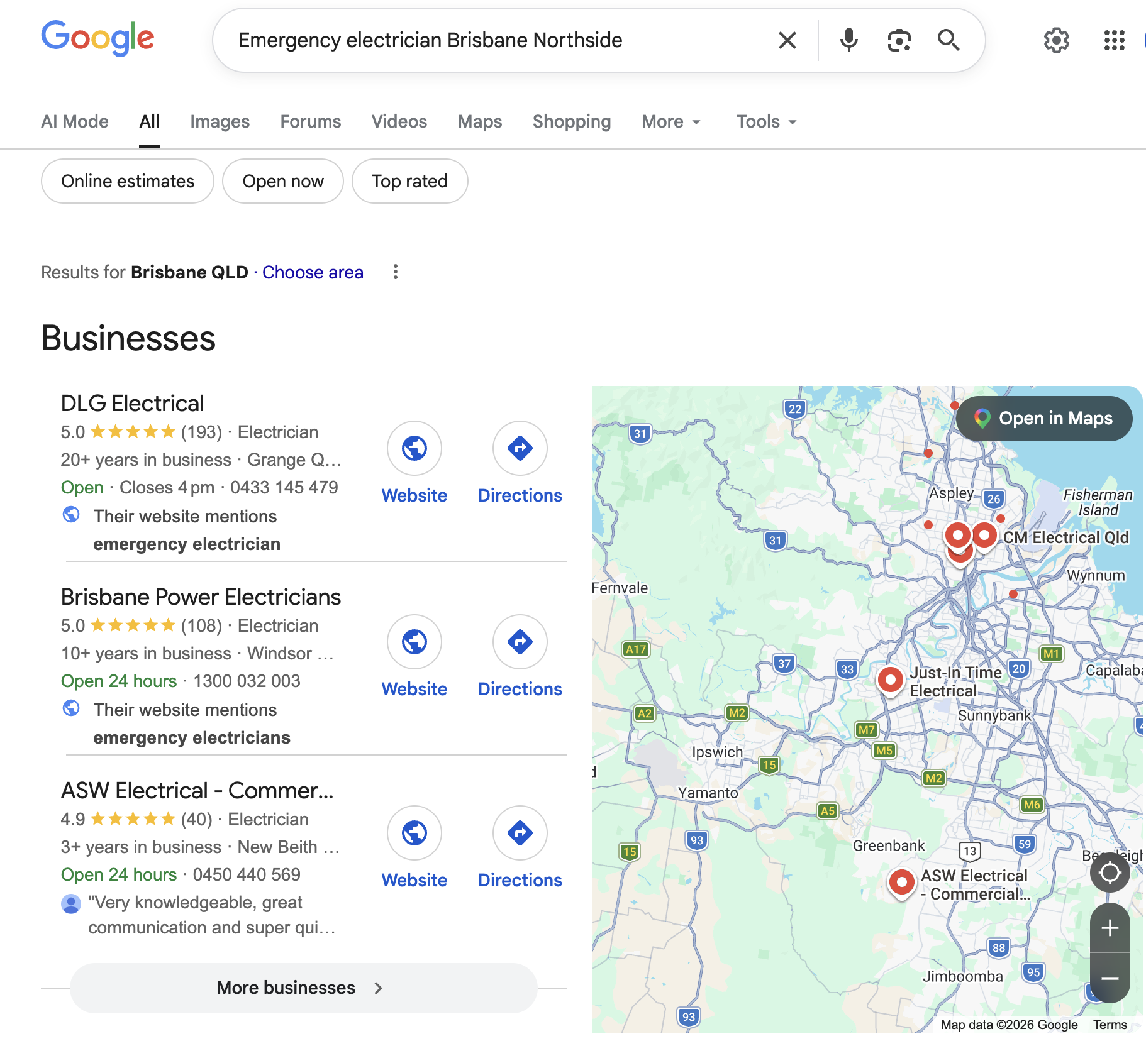Open Google Lens image search
Viewport: 1146px width, 1046px height.
pos(899,40)
